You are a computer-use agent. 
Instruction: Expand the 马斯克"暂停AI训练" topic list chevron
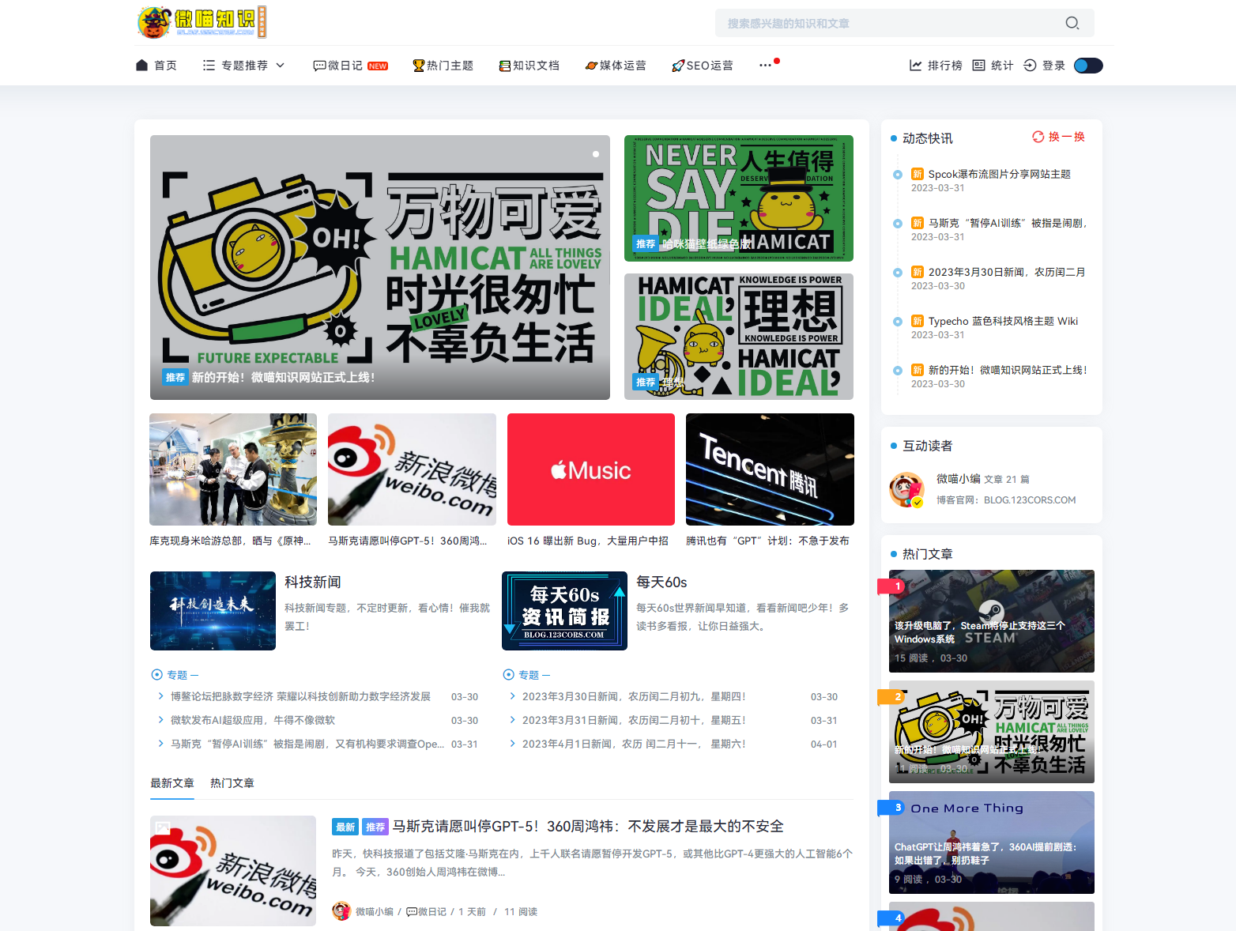coord(160,744)
